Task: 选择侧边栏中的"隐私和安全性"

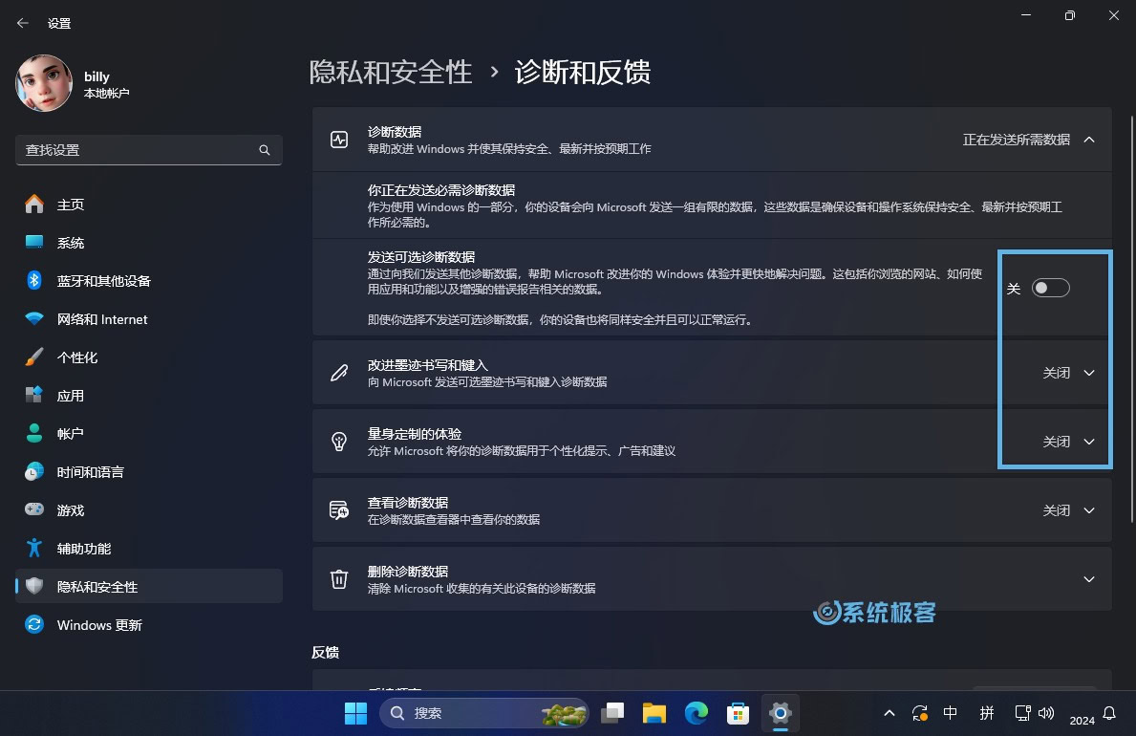Action: point(100,586)
